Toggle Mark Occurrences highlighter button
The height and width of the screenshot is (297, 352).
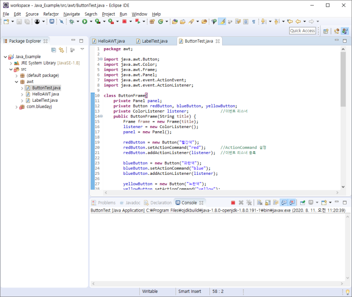pyautogui.click(x=222, y=21)
